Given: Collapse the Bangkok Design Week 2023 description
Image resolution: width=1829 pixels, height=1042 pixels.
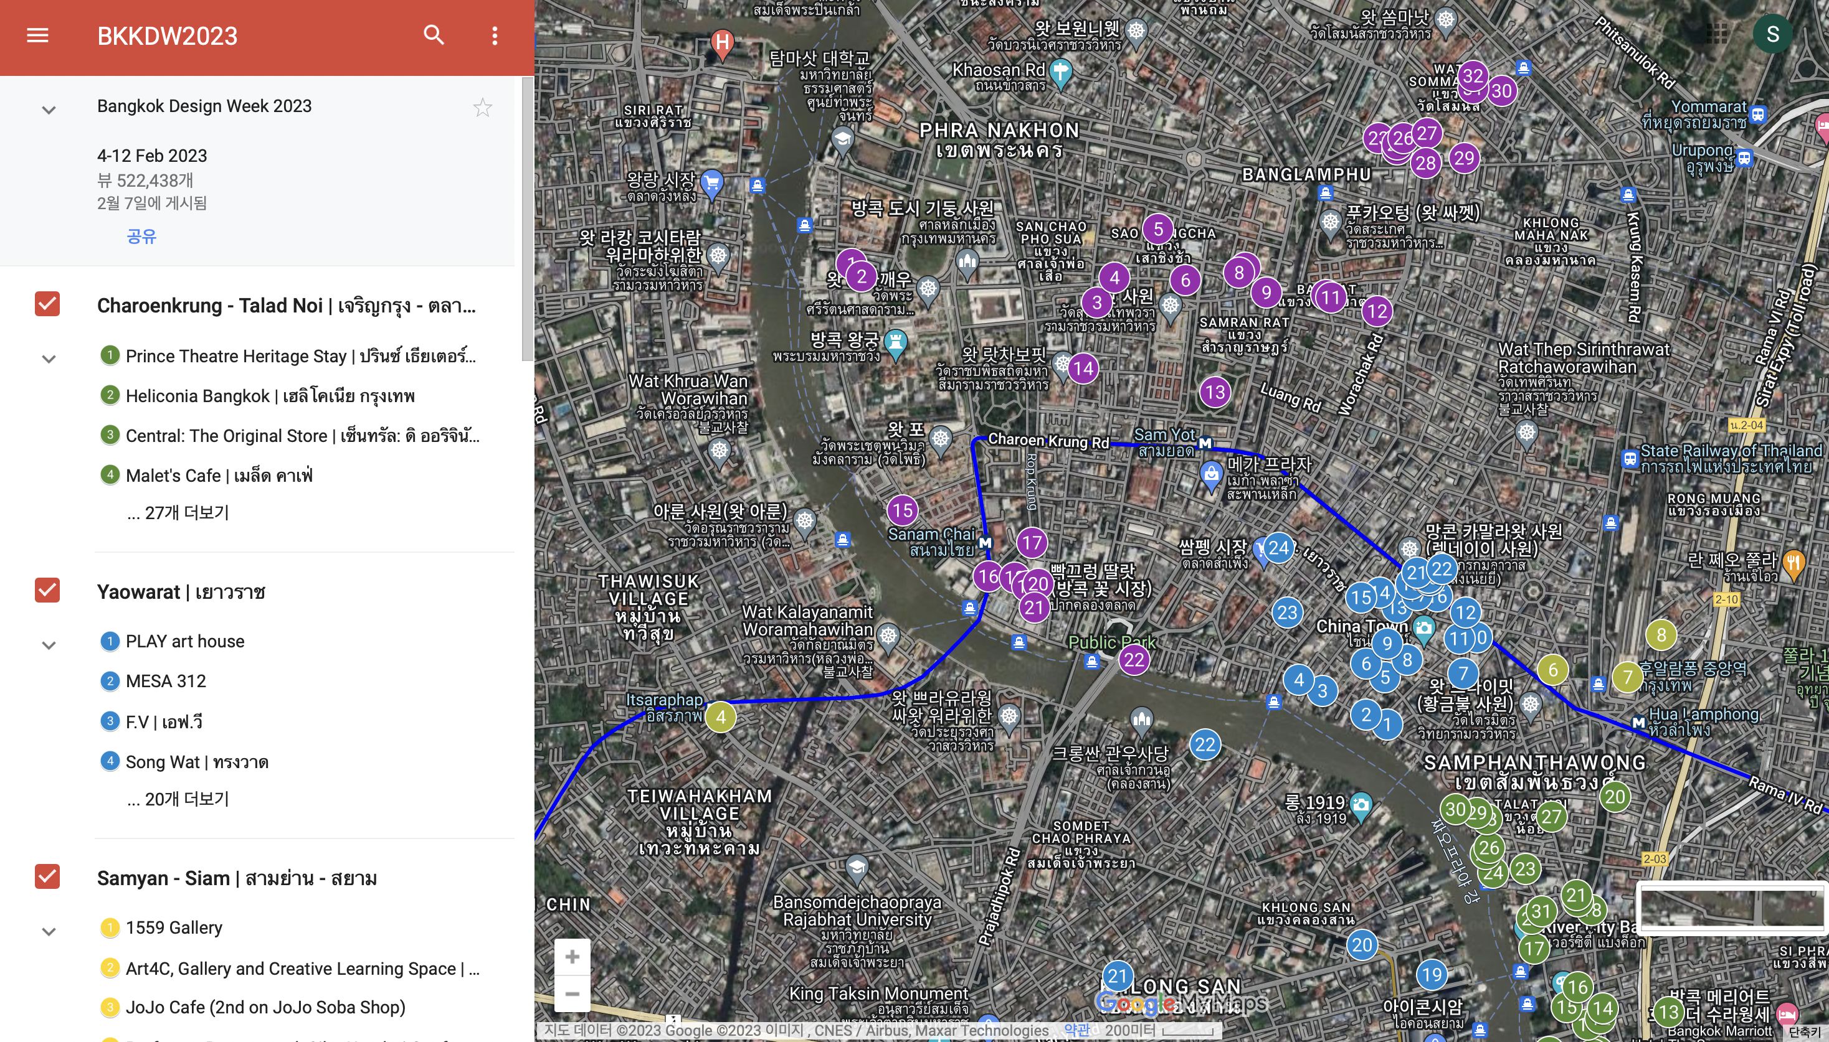Looking at the screenshot, I should tap(49, 110).
